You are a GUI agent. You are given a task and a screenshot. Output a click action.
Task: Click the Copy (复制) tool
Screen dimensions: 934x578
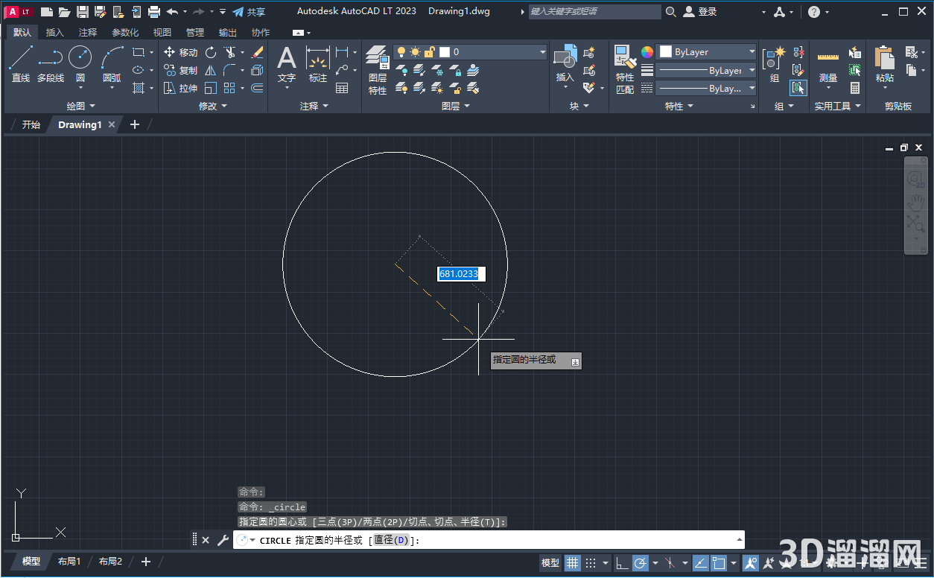pos(180,70)
